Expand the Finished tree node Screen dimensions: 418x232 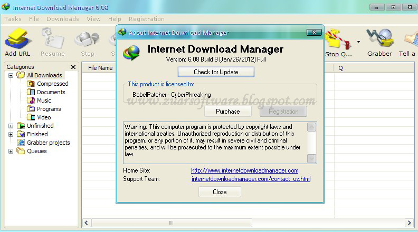pos(11,134)
